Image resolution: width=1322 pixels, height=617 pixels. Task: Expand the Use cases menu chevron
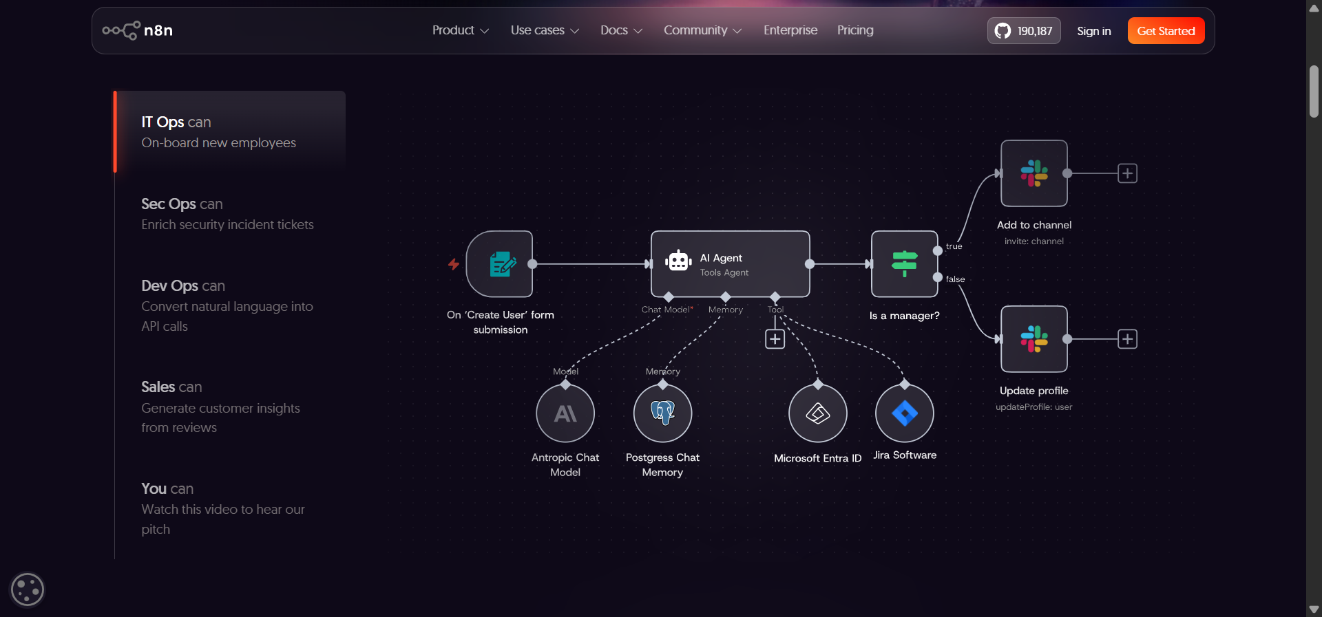click(574, 31)
